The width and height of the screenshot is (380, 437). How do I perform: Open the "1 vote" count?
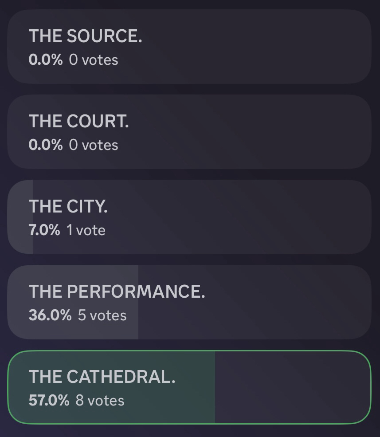tap(86, 230)
